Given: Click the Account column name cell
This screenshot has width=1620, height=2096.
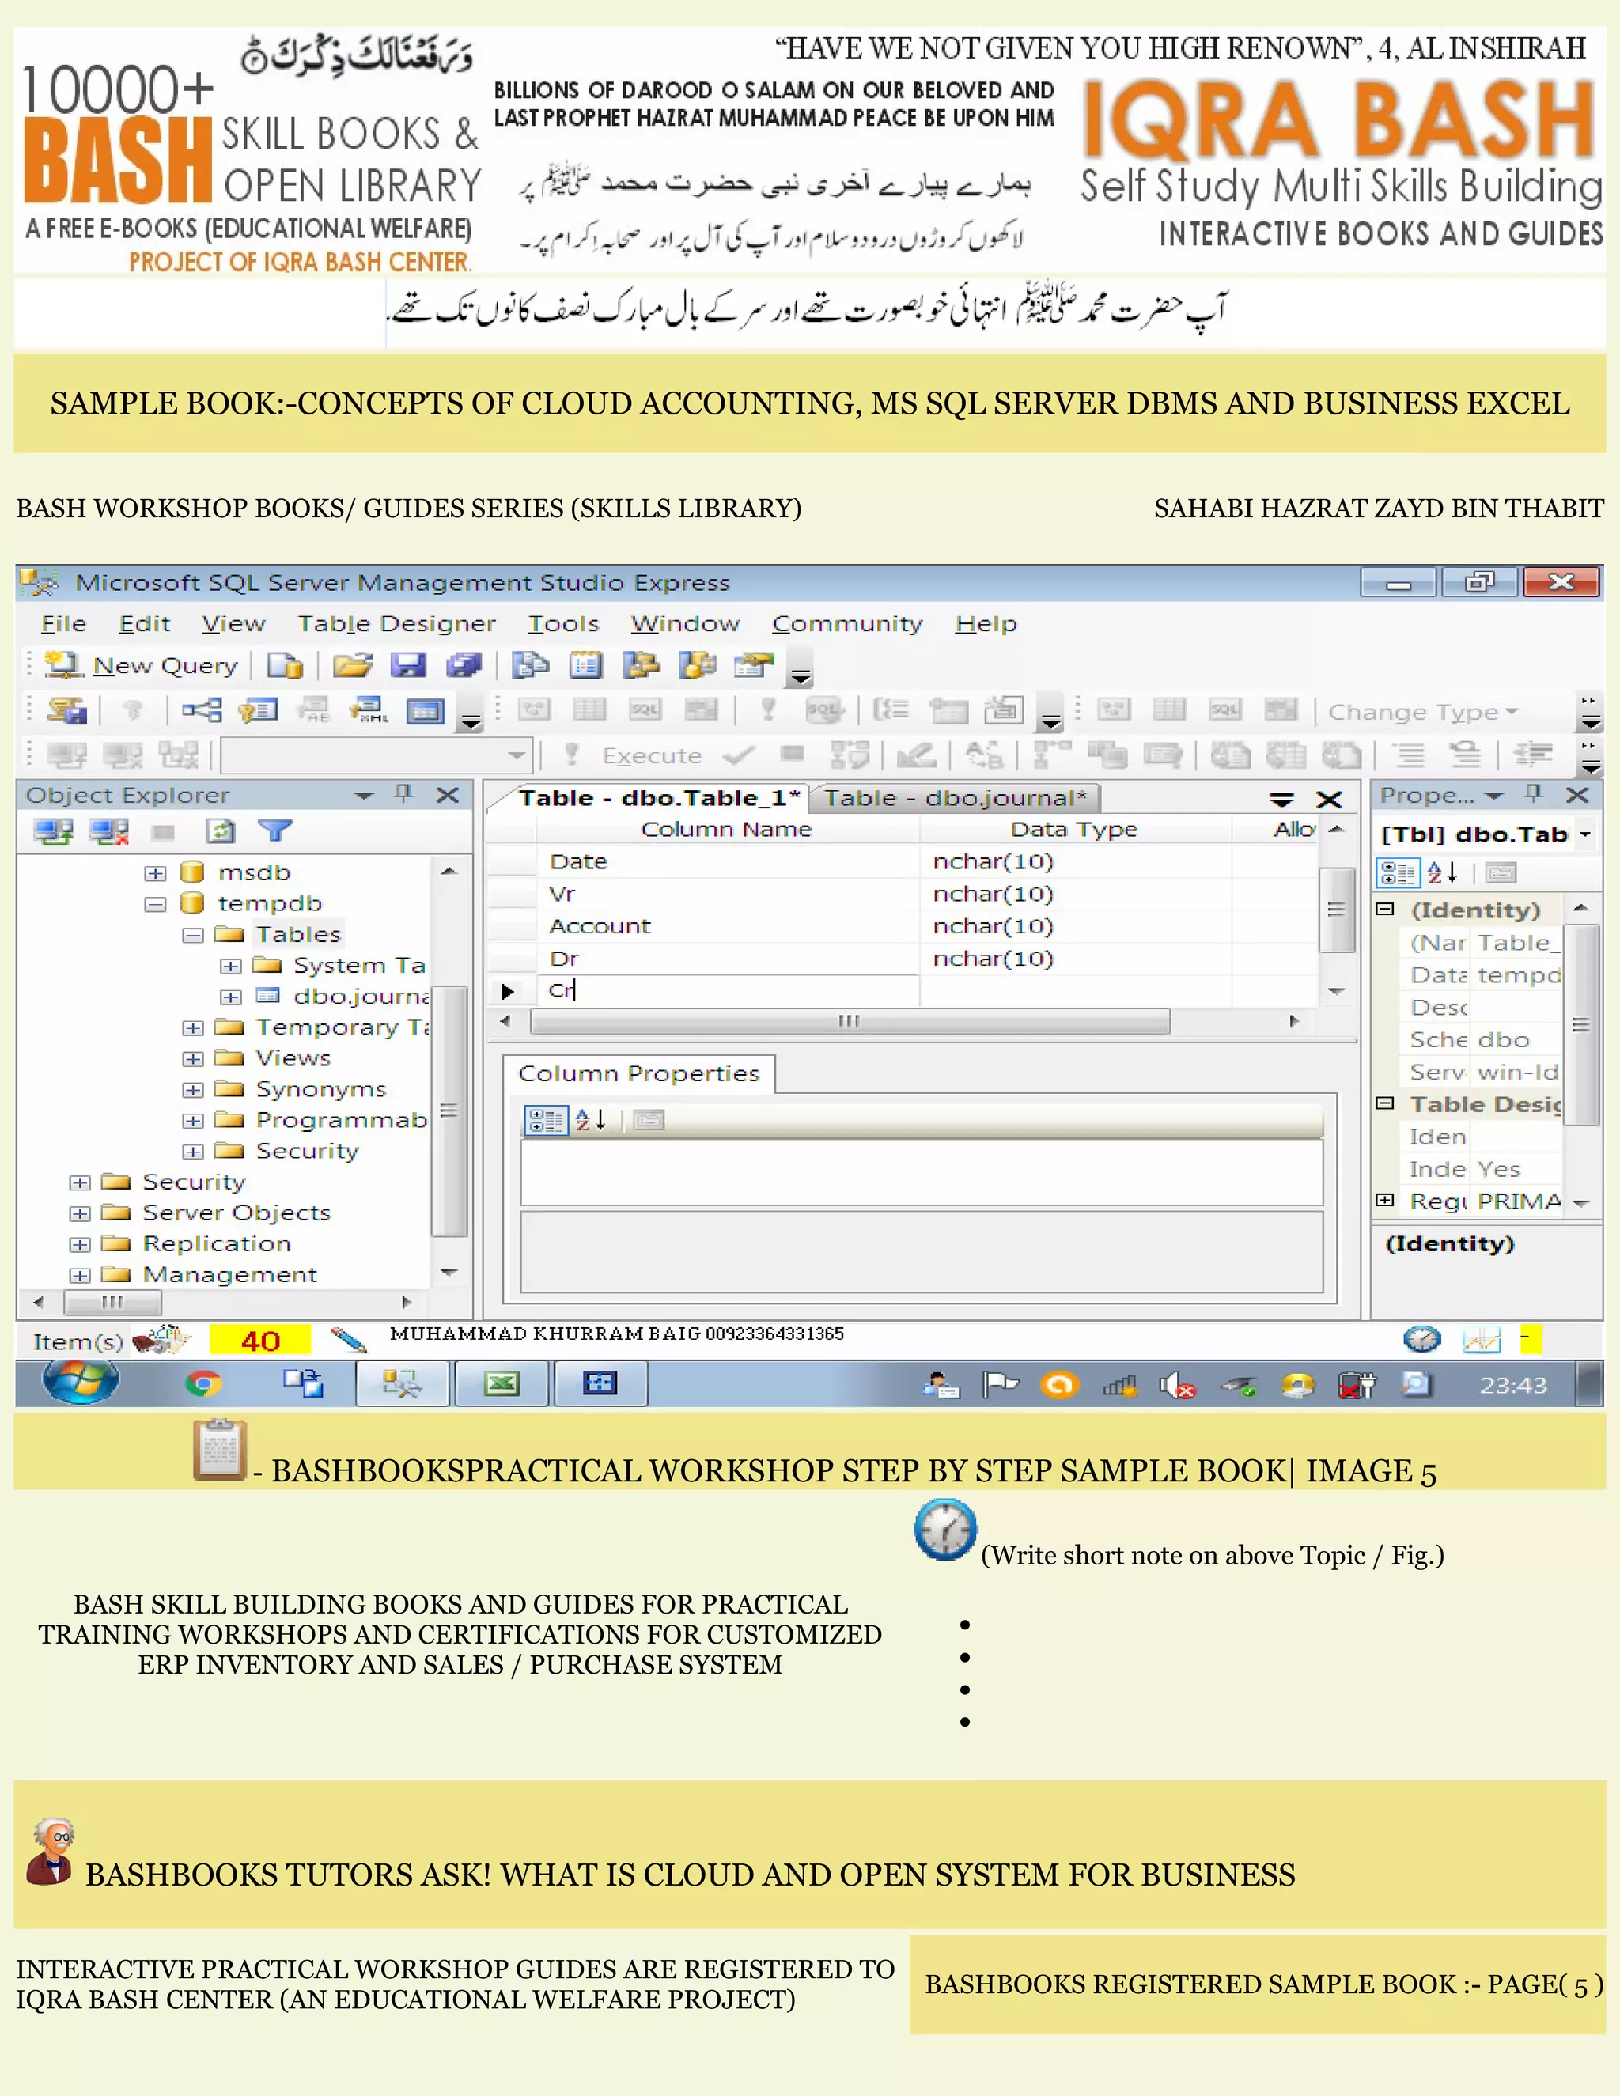Looking at the screenshot, I should point(728,926).
